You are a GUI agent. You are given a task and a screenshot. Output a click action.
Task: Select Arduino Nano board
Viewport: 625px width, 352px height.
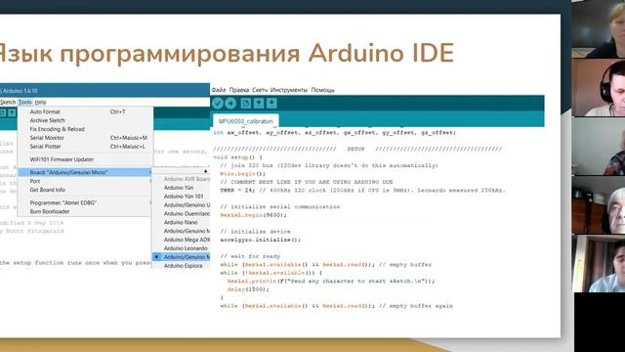point(182,222)
